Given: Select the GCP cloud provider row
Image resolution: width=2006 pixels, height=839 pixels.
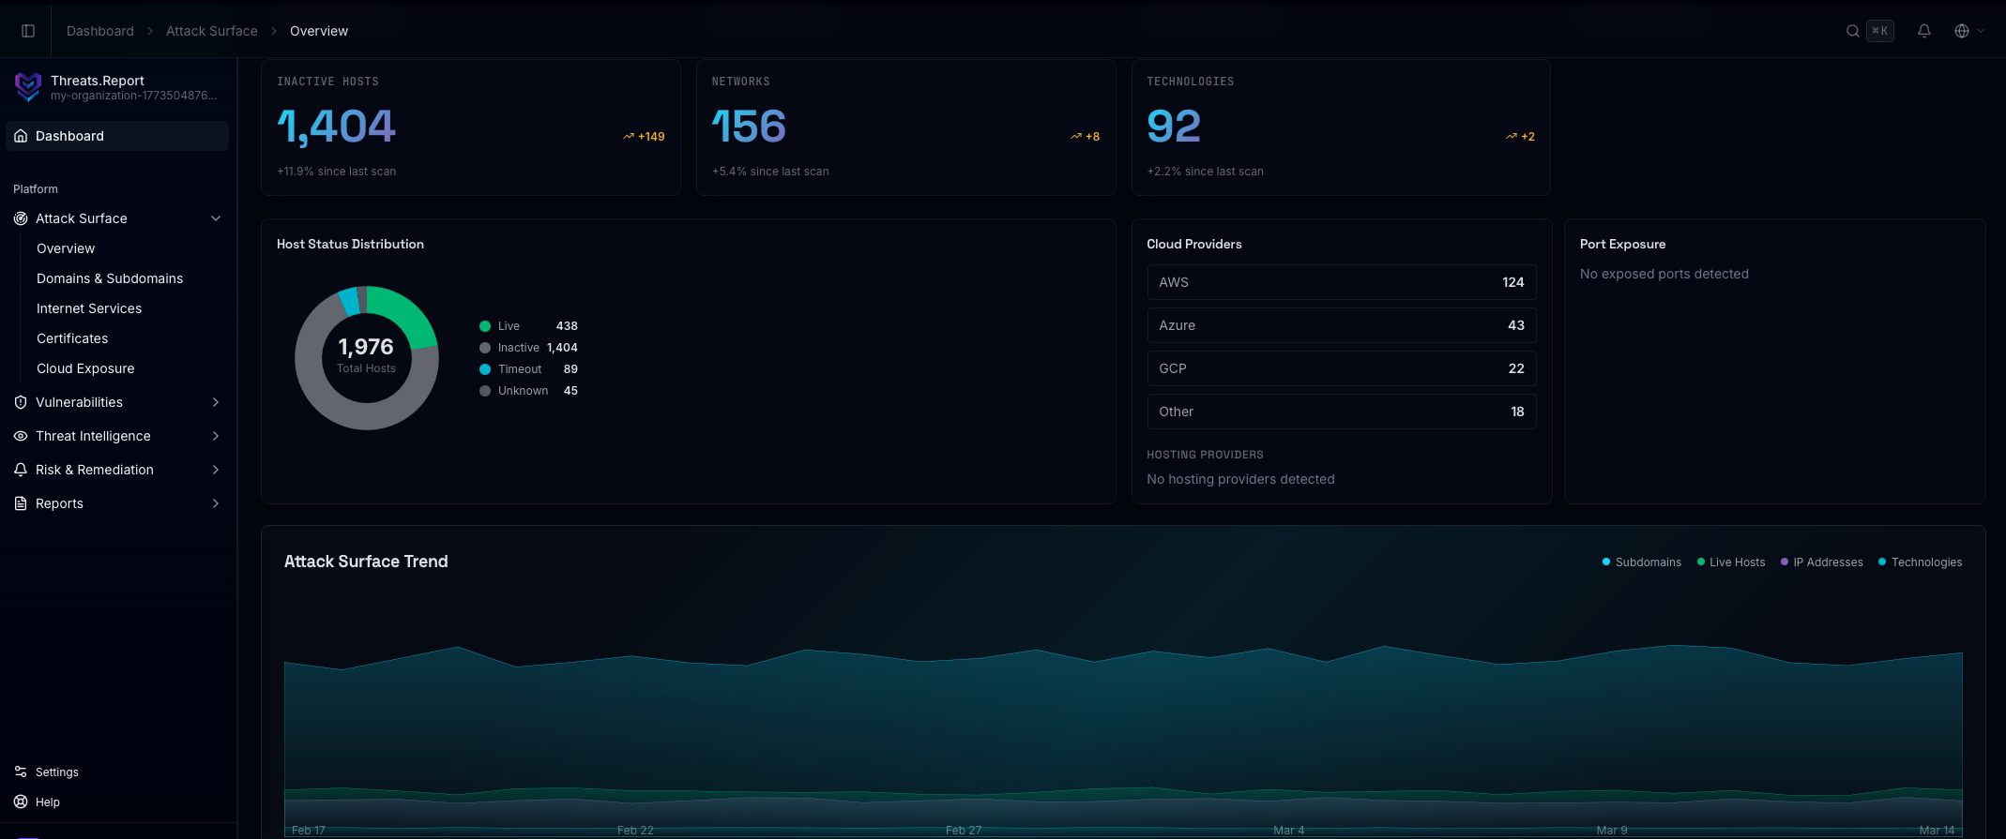Looking at the screenshot, I should pyautogui.click(x=1342, y=368).
